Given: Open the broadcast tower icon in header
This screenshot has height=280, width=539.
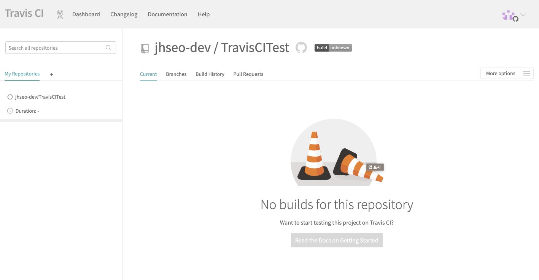Looking at the screenshot, I should (x=60, y=14).
